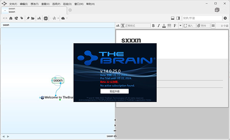Expand more formatting options arrow
The width and height of the screenshot is (230, 140).
pos(181,26)
